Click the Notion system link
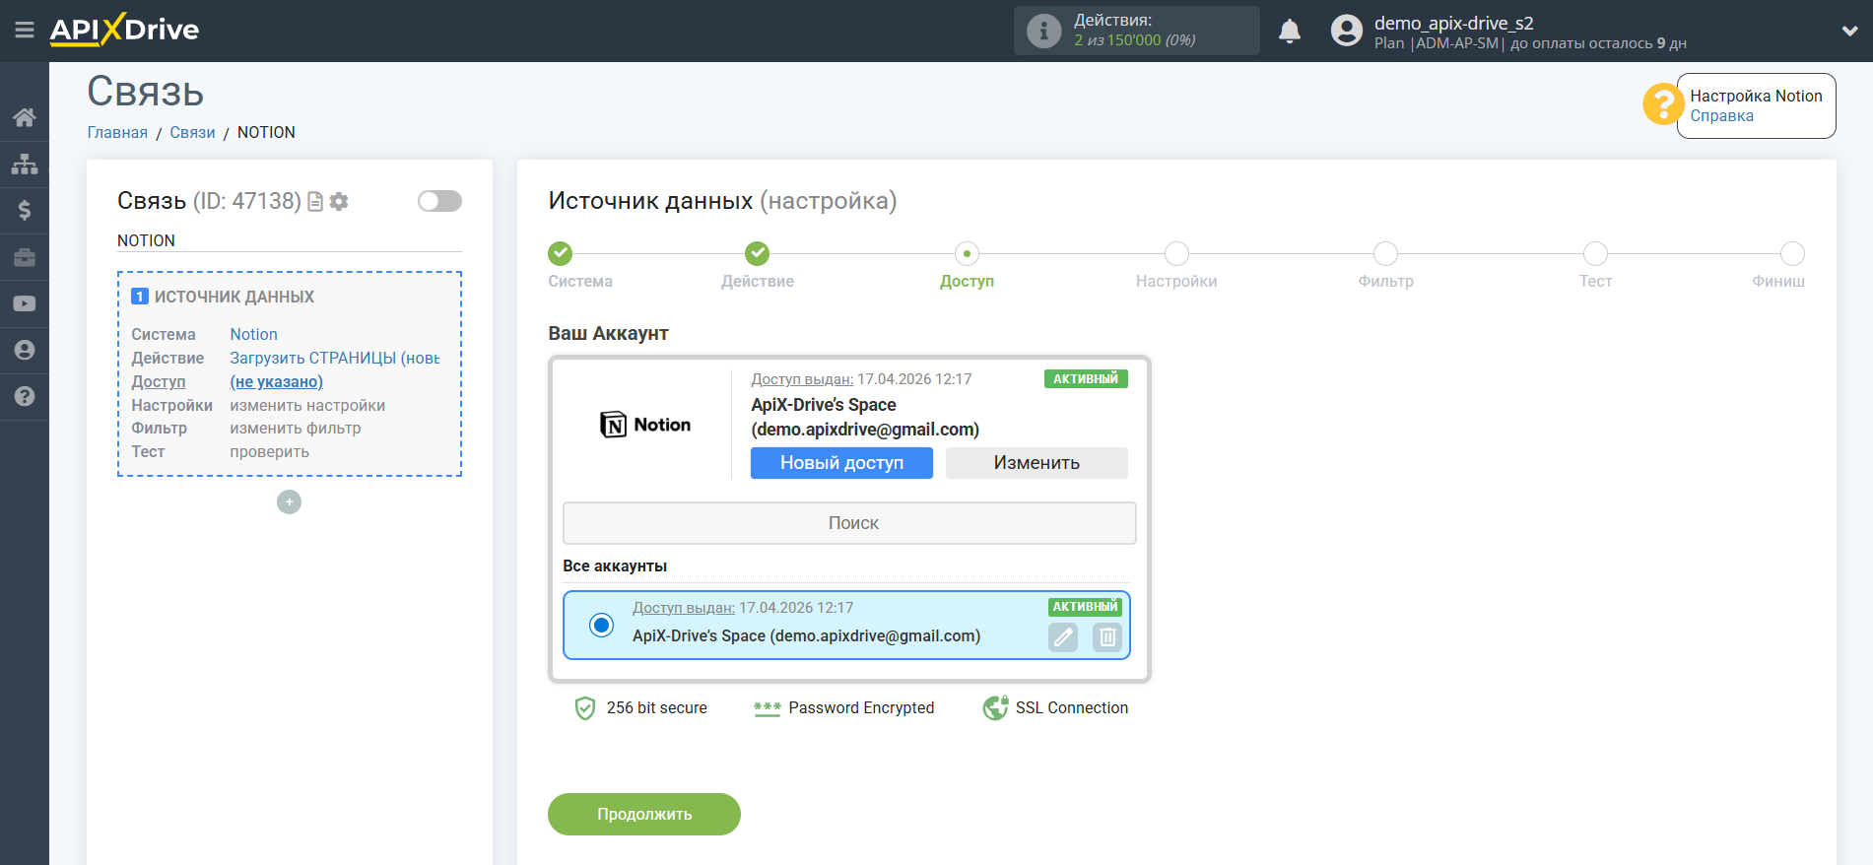The image size is (1873, 865). pyautogui.click(x=253, y=335)
